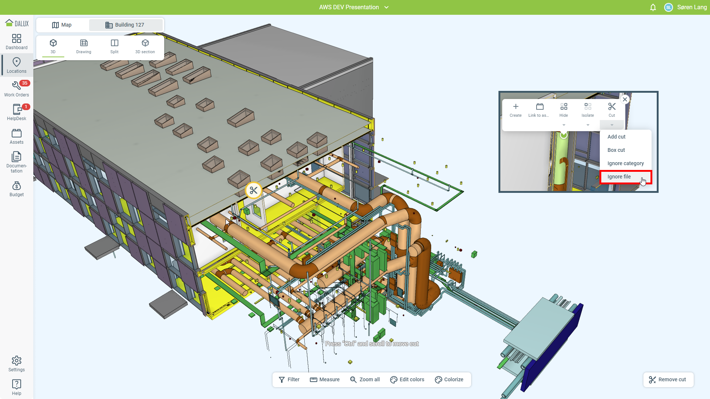Switch to Drawing view mode
710x399 pixels.
click(84, 47)
